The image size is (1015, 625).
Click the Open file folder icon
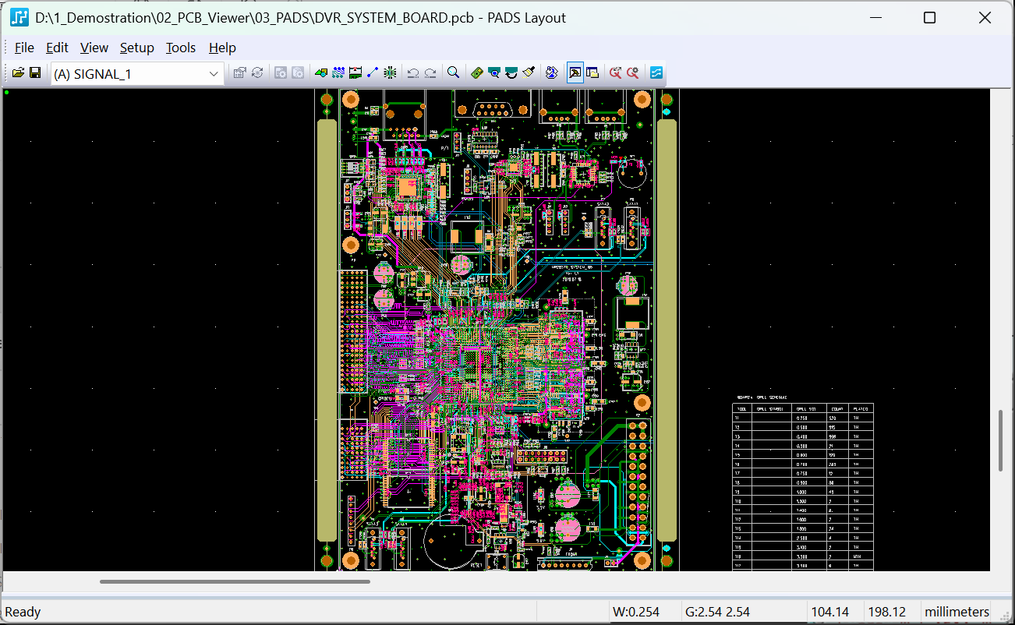(18, 73)
